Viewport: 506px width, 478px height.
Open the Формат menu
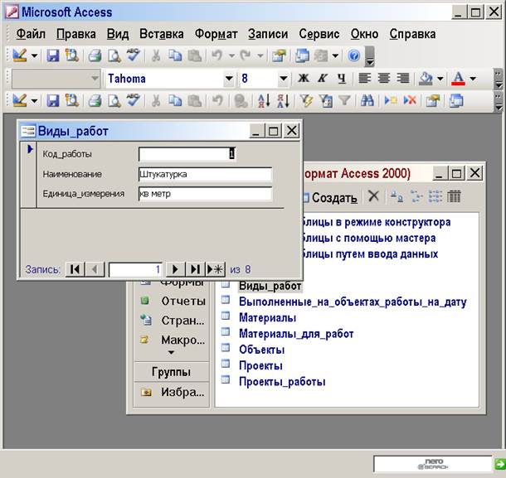pyautogui.click(x=216, y=34)
